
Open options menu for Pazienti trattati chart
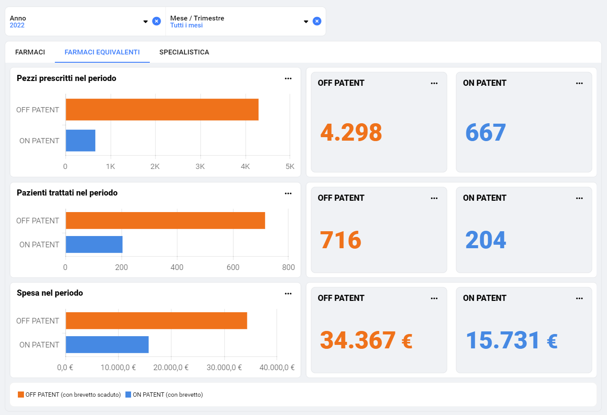tap(288, 194)
